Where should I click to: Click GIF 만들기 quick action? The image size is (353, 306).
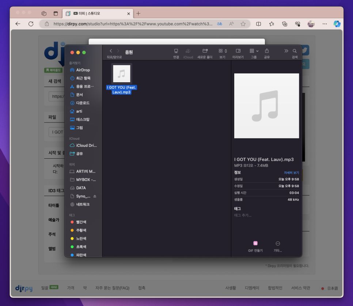click(255, 246)
